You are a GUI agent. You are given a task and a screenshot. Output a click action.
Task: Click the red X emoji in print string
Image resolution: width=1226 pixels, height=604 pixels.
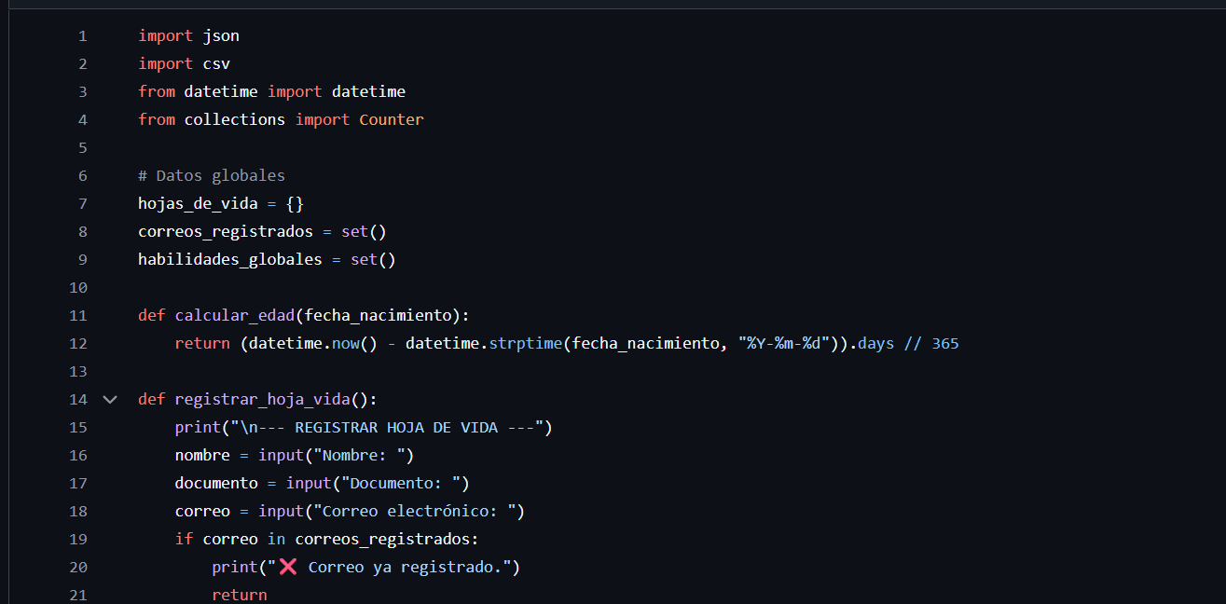click(x=286, y=567)
